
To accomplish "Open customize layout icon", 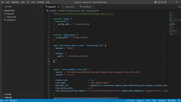I will click(165, 2).
